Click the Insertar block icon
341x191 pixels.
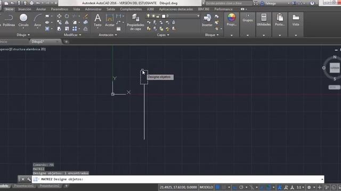click(x=207, y=20)
